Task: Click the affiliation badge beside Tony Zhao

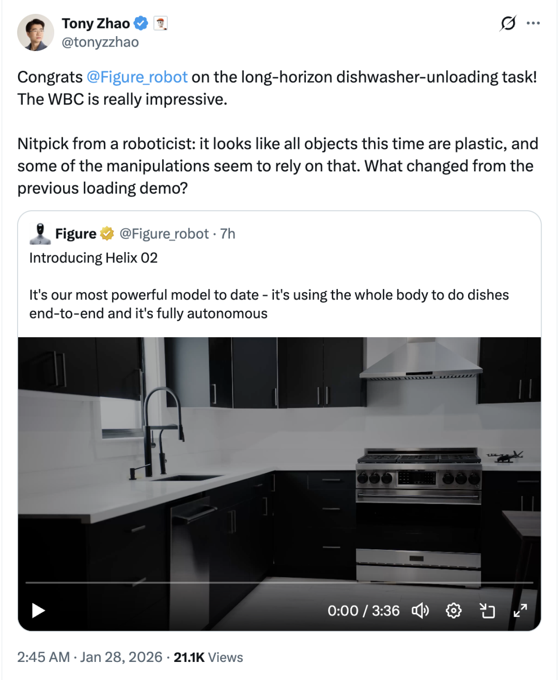Action: coord(161,23)
